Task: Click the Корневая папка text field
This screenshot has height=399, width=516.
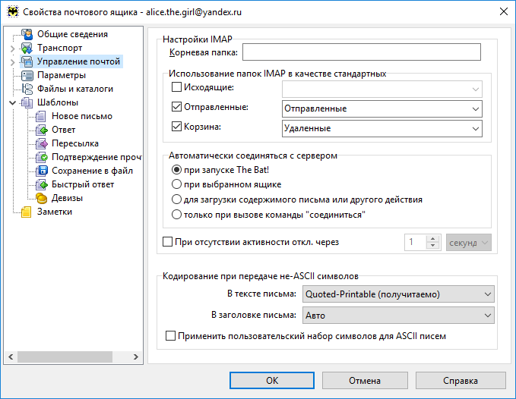Action: (361, 52)
